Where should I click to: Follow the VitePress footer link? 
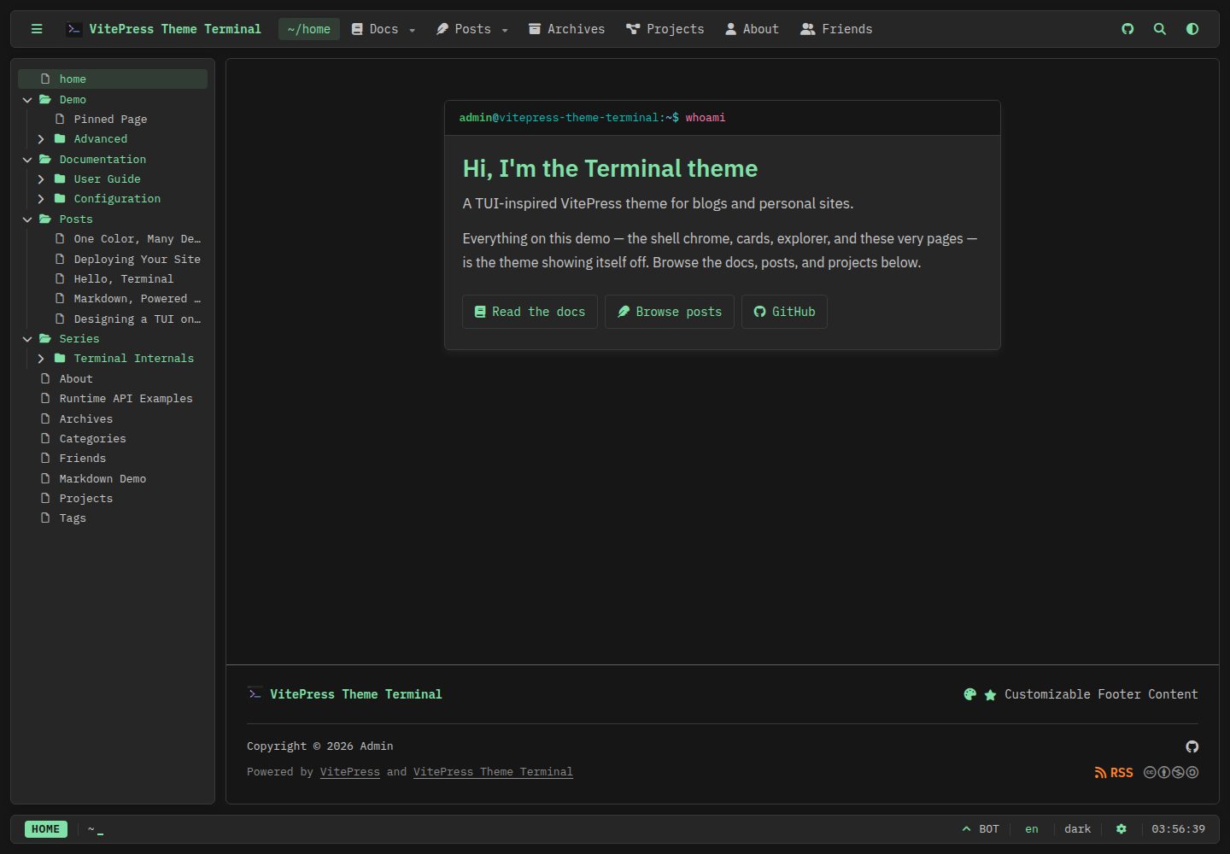point(350,772)
